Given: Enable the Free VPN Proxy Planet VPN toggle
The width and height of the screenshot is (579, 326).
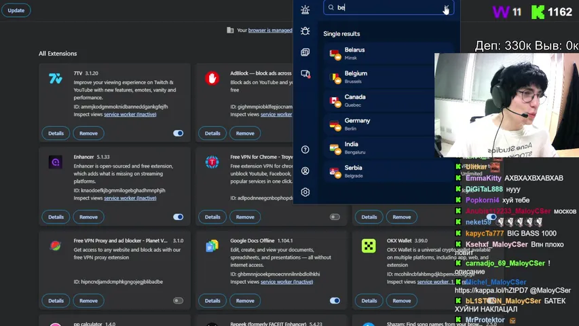Looking at the screenshot, I should [178, 301].
